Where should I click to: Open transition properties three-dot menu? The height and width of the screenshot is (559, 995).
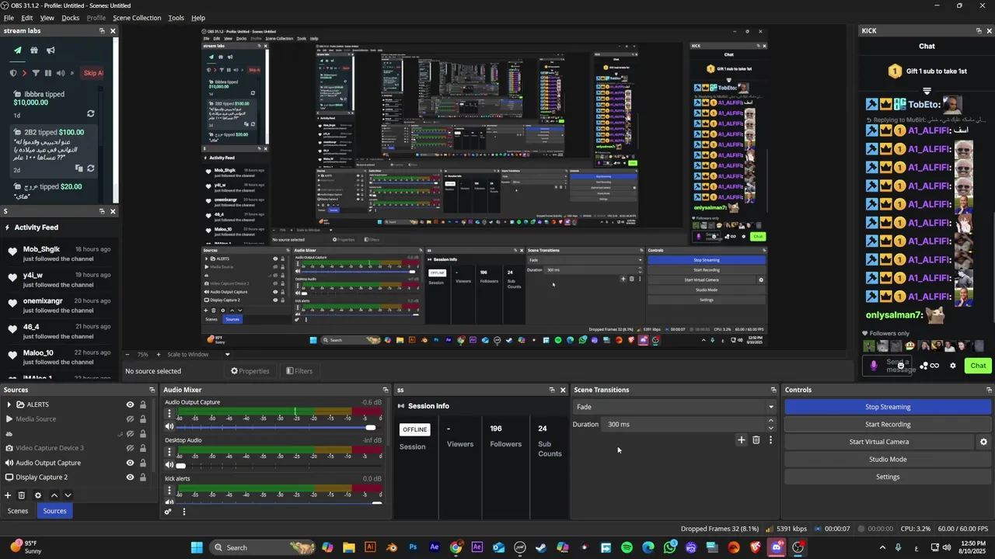[x=770, y=440]
